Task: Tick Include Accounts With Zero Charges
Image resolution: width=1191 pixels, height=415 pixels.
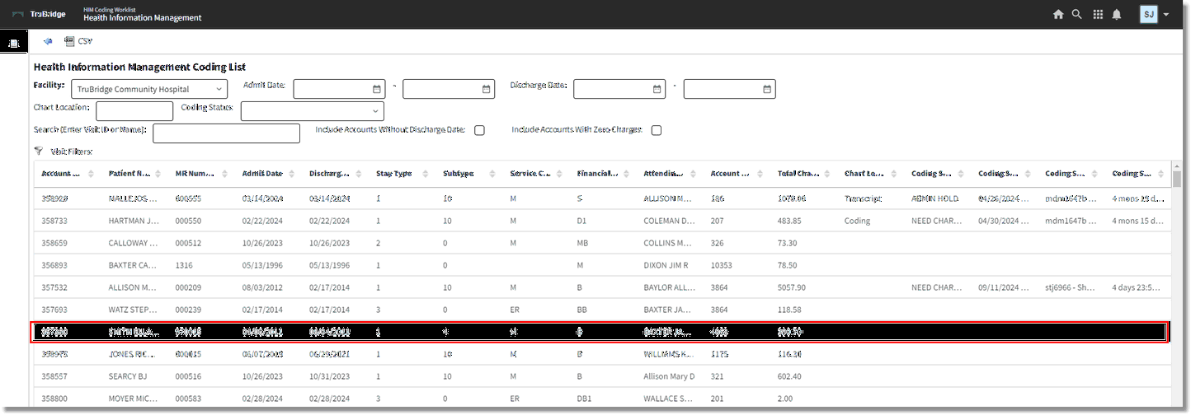Action: pos(657,130)
